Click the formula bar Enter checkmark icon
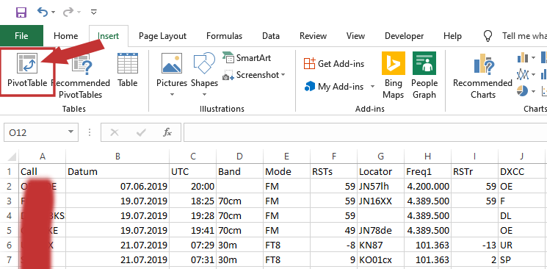 coord(141,132)
